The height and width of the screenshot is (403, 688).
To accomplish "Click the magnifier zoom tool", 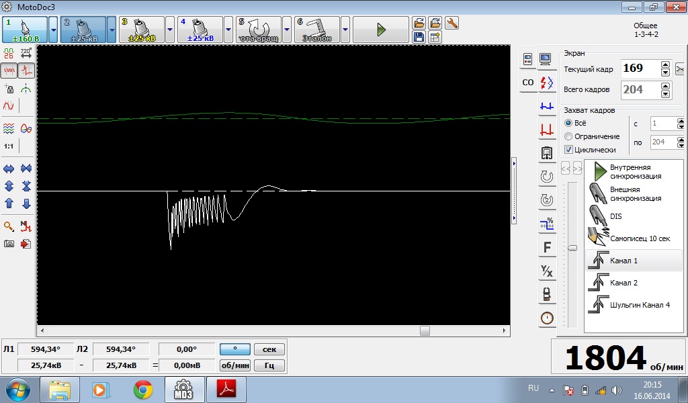I will point(9,226).
